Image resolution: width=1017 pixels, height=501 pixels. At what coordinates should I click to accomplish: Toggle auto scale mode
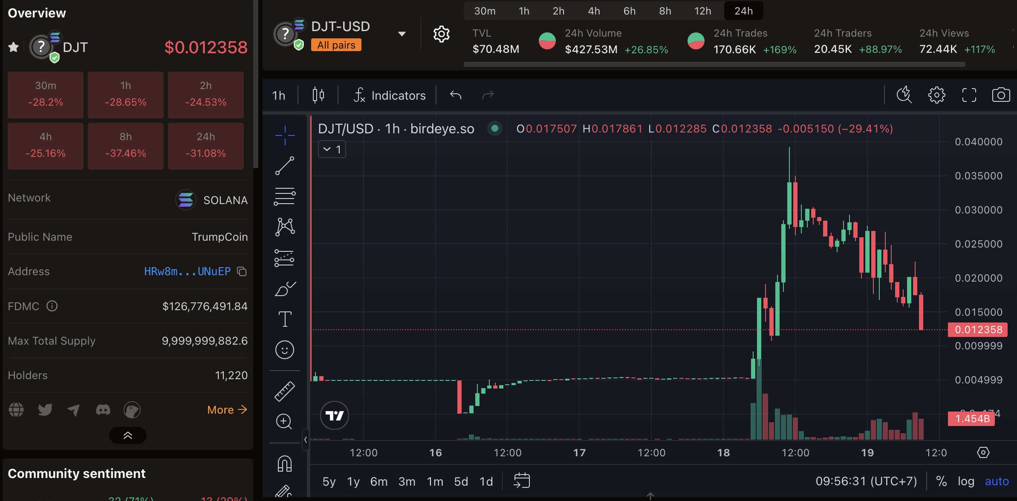click(997, 481)
